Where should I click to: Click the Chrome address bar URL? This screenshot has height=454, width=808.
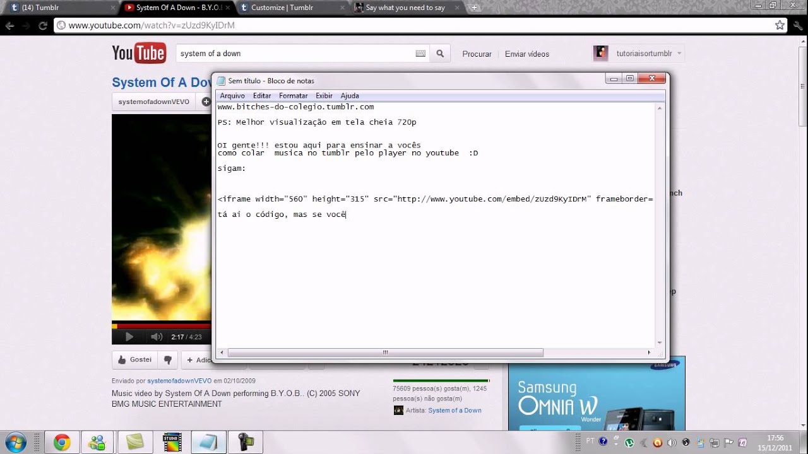point(151,26)
